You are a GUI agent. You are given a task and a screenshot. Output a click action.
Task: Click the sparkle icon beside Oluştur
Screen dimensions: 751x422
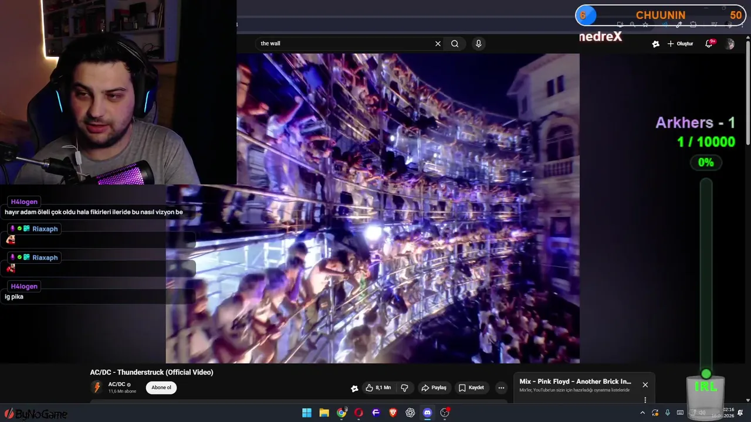[656, 44]
